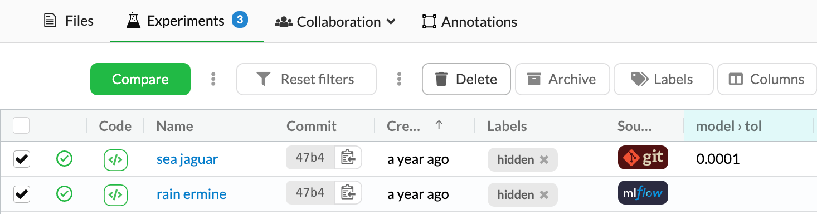Open options menu next to Compare
Screen dimensions: 817x214
[x=213, y=79]
